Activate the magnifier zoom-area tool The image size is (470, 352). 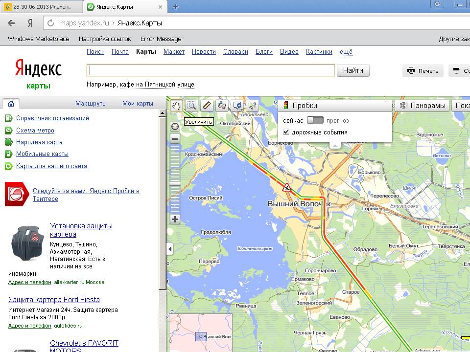click(x=191, y=106)
